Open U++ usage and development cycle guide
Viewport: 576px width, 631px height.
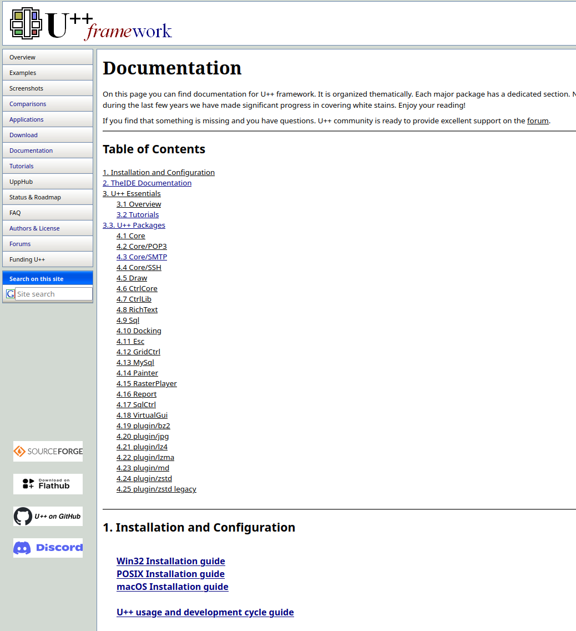click(x=205, y=612)
